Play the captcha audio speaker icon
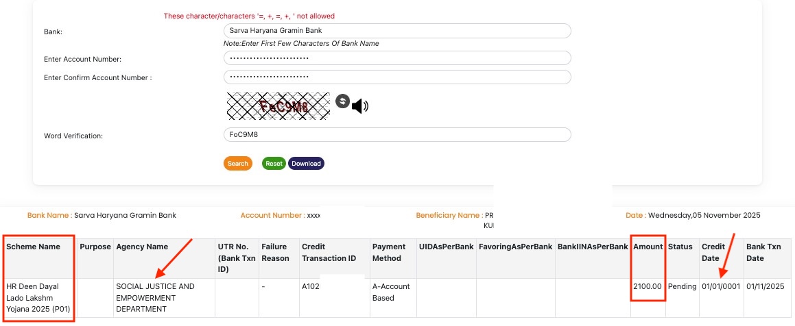Image resolution: width=795 pixels, height=326 pixels. [x=360, y=105]
